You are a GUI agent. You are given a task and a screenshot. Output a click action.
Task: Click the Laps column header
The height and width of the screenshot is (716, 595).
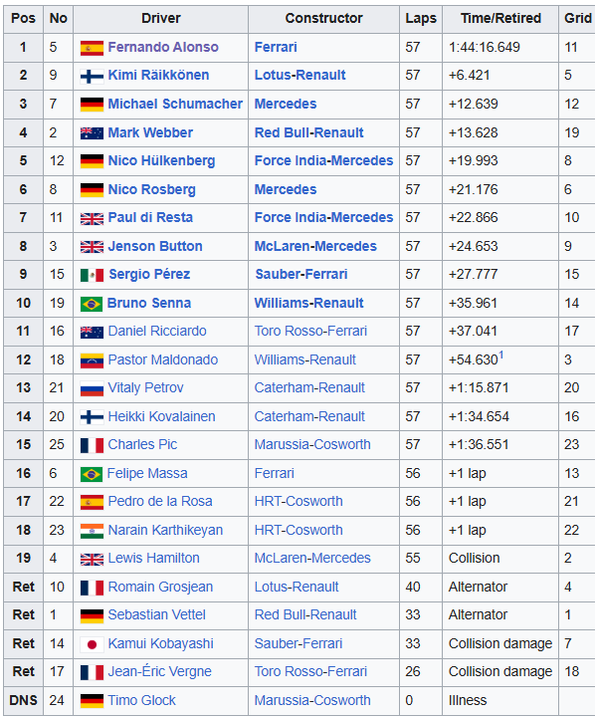421,18
